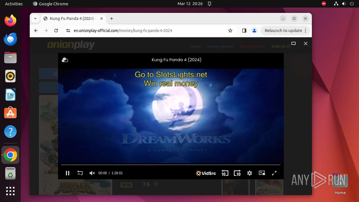Close the video overlay with X
The width and height of the screenshot is (359, 202).
coord(306,43)
